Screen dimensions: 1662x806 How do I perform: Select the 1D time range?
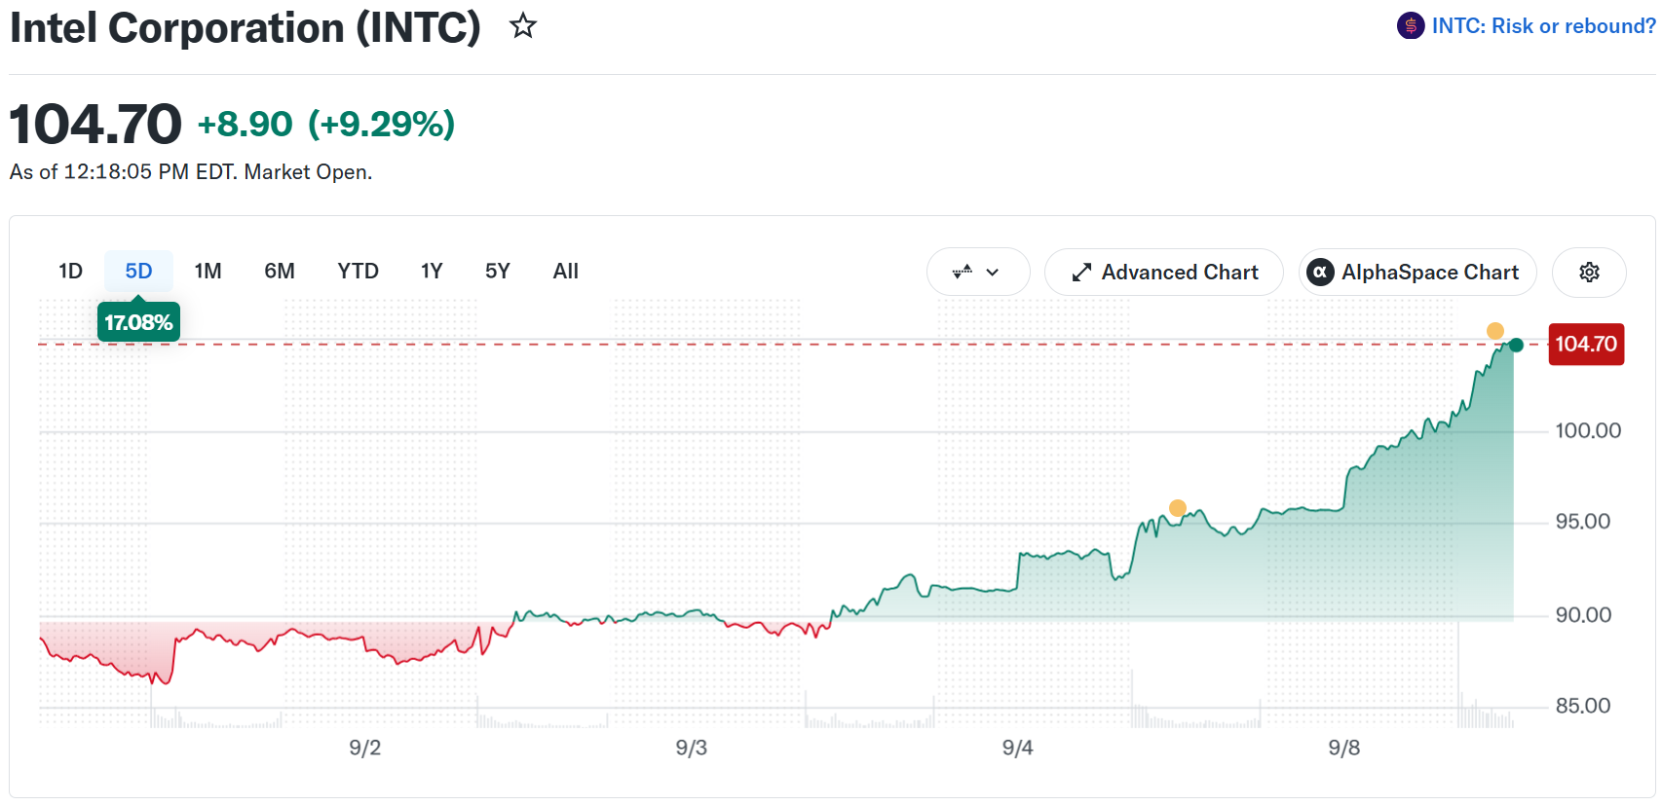point(70,272)
